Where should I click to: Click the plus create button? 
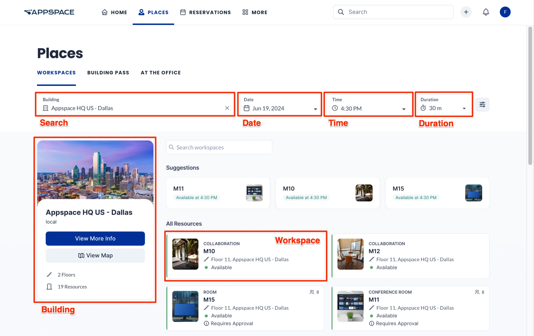[x=466, y=12]
